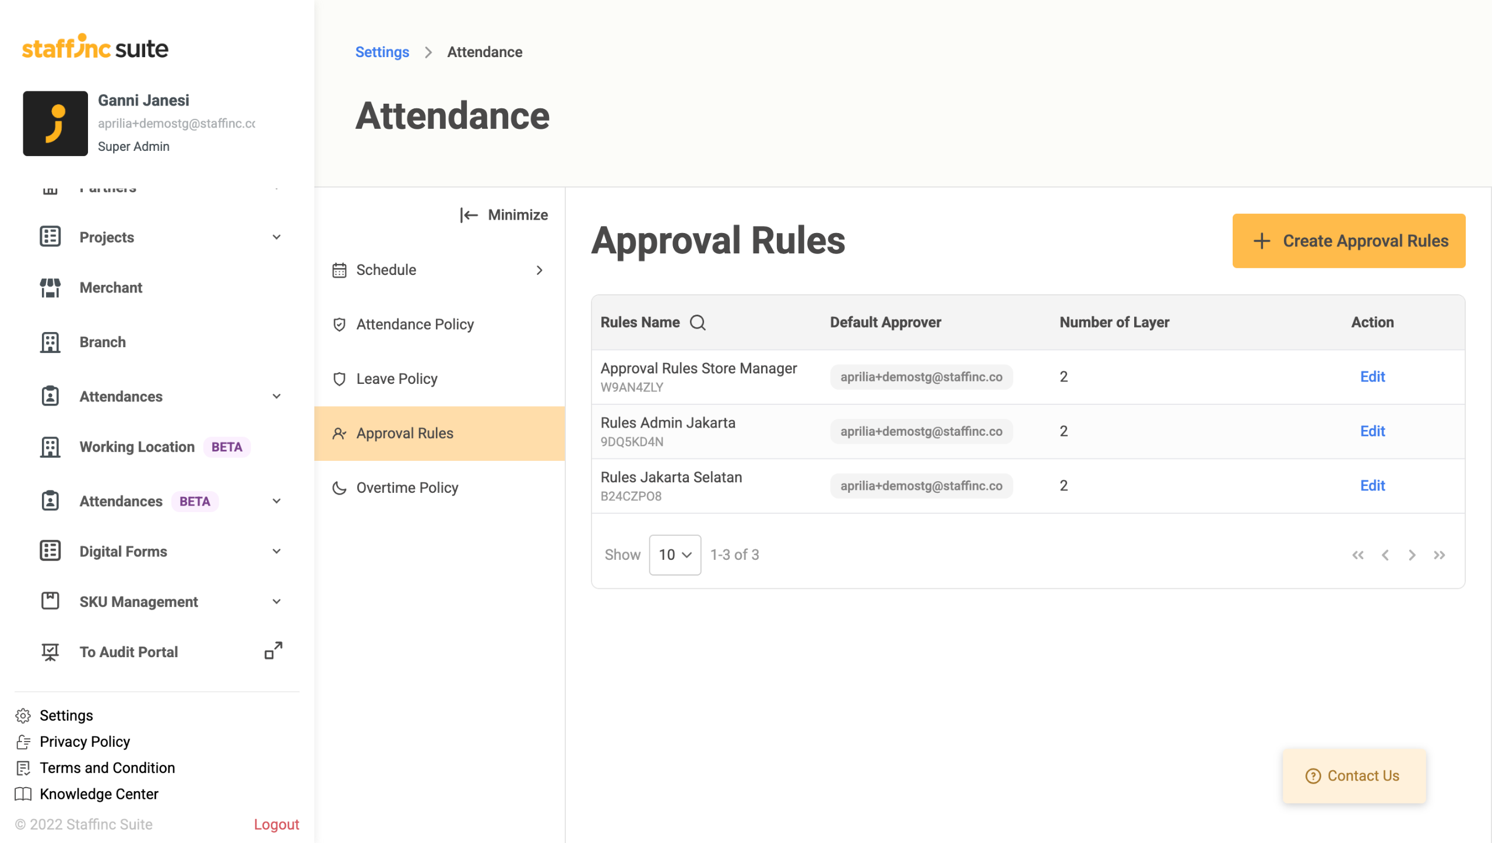Image resolution: width=1492 pixels, height=843 pixels.
Task: Open the Overtime Policy settings tab
Action: [407, 488]
